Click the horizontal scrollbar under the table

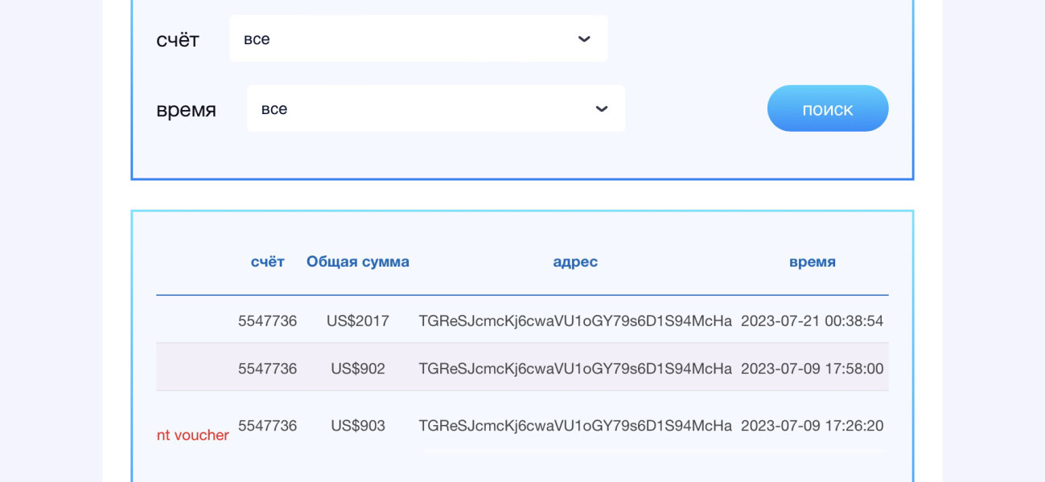tap(653, 451)
